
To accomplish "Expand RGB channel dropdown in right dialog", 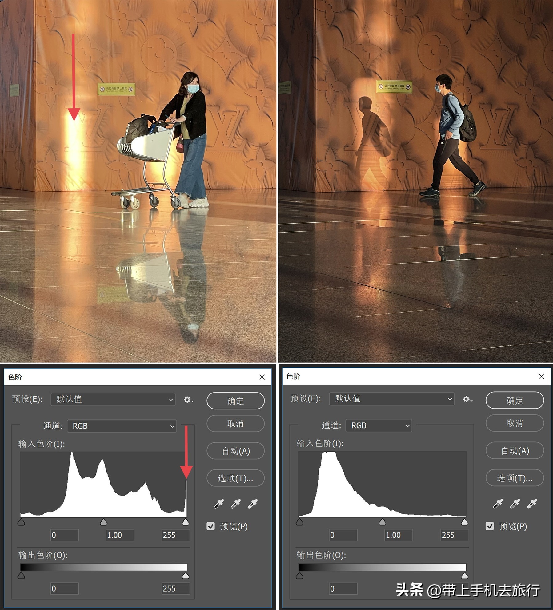I will 379,425.
